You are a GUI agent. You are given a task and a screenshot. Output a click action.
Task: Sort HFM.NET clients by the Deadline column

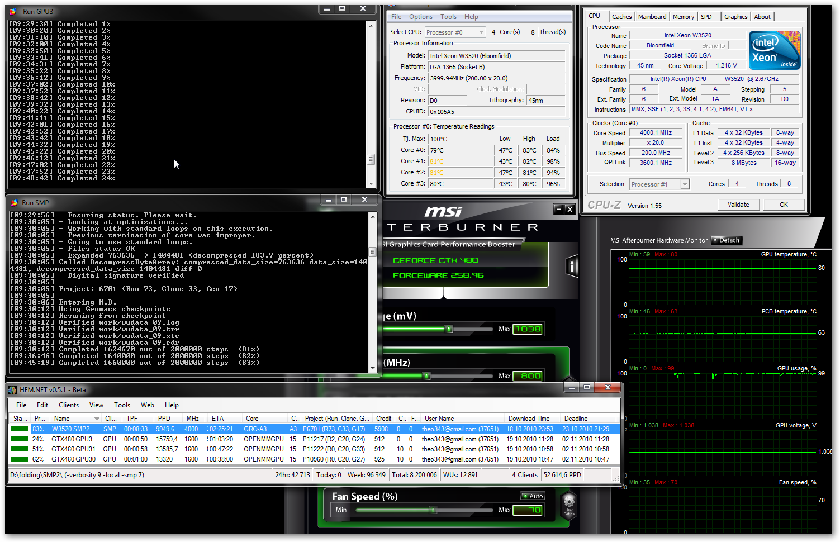point(590,419)
